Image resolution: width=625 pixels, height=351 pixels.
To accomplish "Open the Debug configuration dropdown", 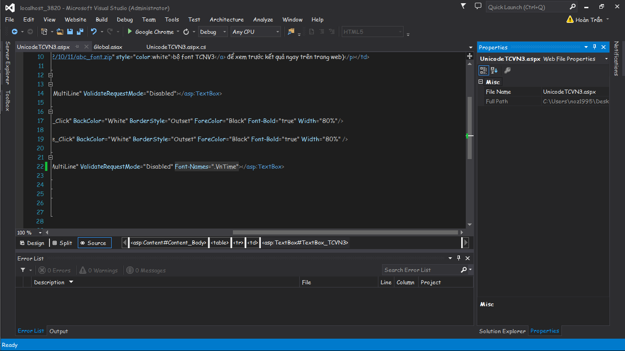I will tap(213, 32).
